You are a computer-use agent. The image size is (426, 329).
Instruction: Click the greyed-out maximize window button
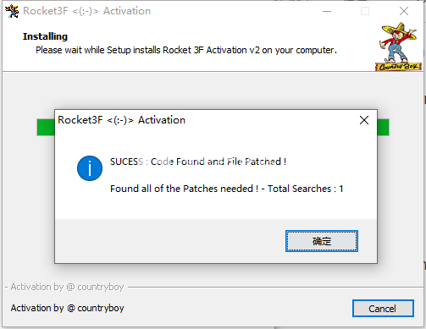[365, 11]
